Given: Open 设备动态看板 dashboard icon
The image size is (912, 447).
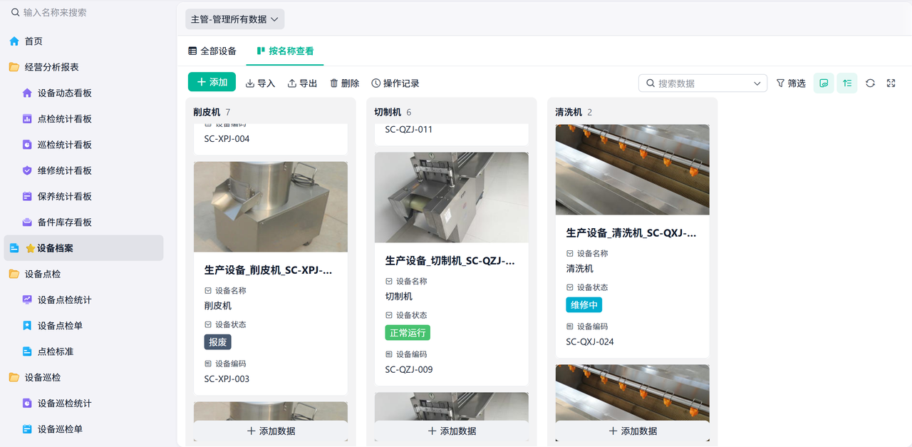Looking at the screenshot, I should [x=27, y=93].
